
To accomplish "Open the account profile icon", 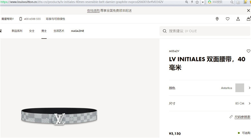I will point(238,19).
